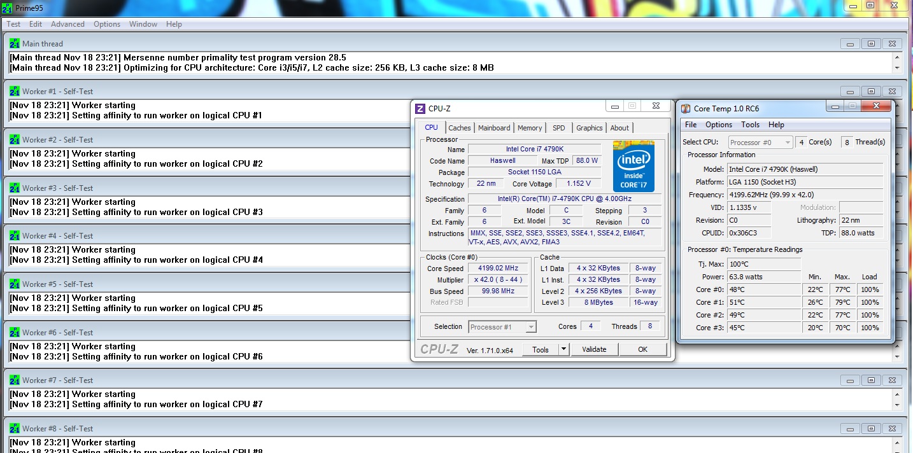Click the Worker #5 line 'Setting affinity to run worker on logical CPU #5'
913x453 pixels.
pos(136,309)
